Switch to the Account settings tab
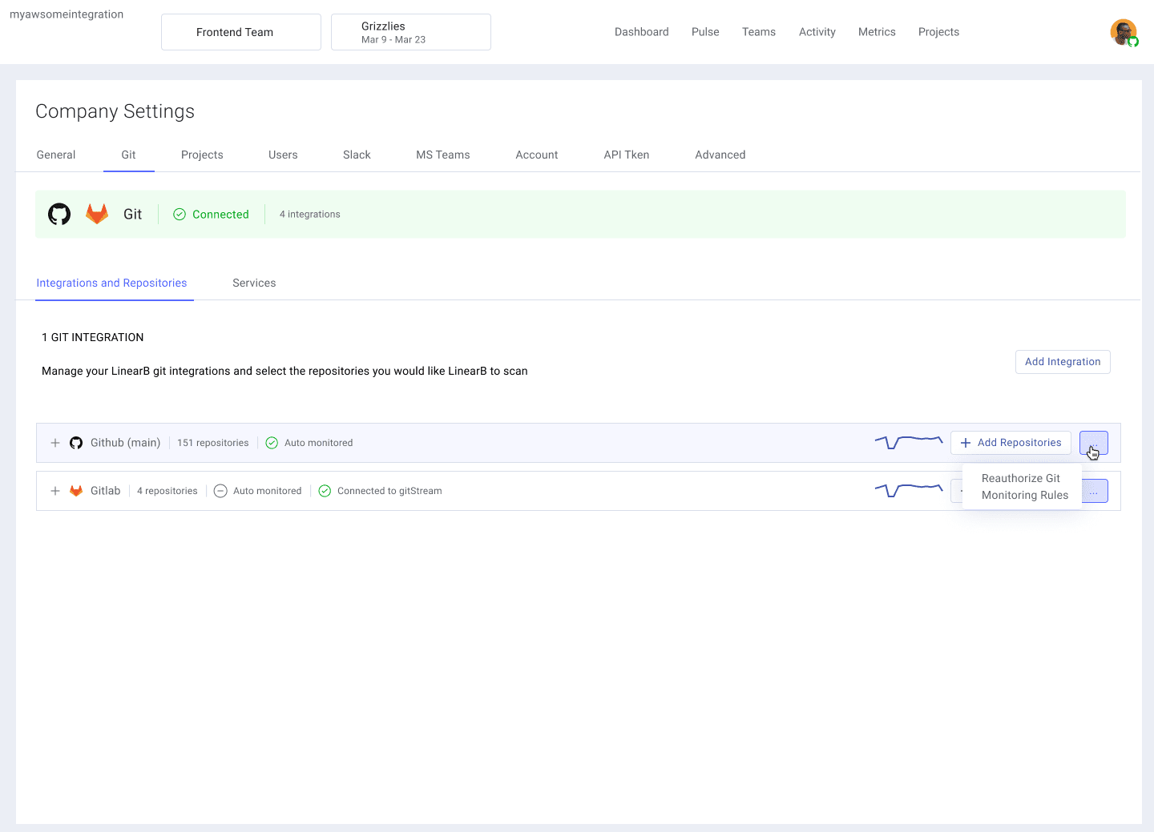This screenshot has width=1154, height=832. coord(537,155)
